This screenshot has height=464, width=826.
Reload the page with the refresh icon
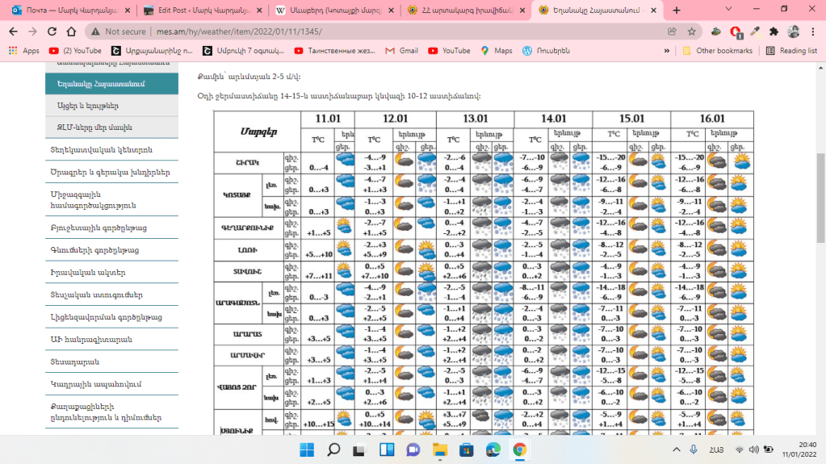point(52,31)
